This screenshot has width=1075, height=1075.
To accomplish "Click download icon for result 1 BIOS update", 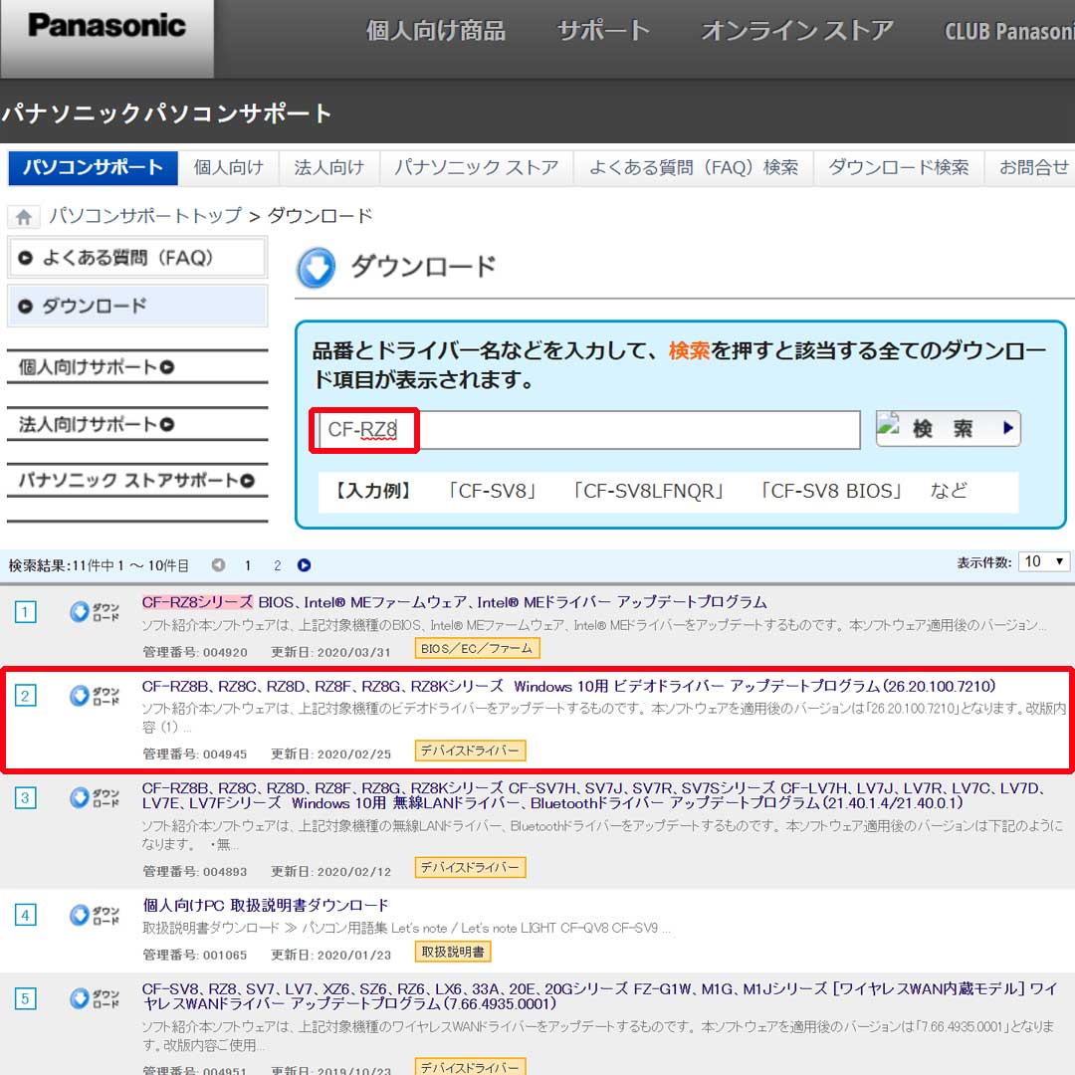I will click(94, 611).
